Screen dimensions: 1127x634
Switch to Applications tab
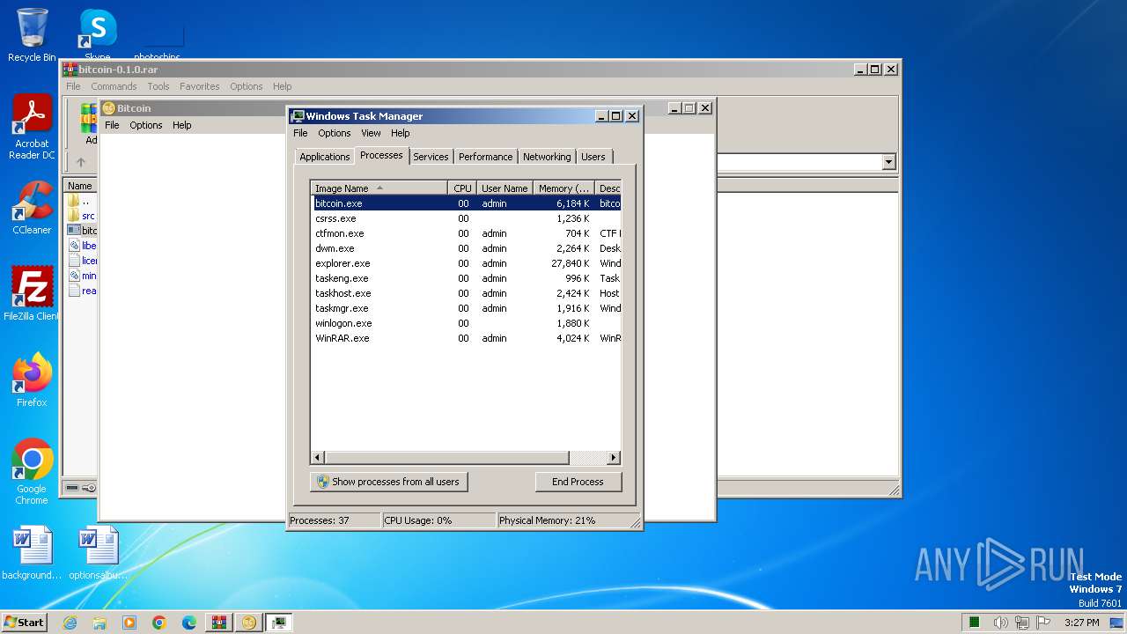tap(324, 157)
